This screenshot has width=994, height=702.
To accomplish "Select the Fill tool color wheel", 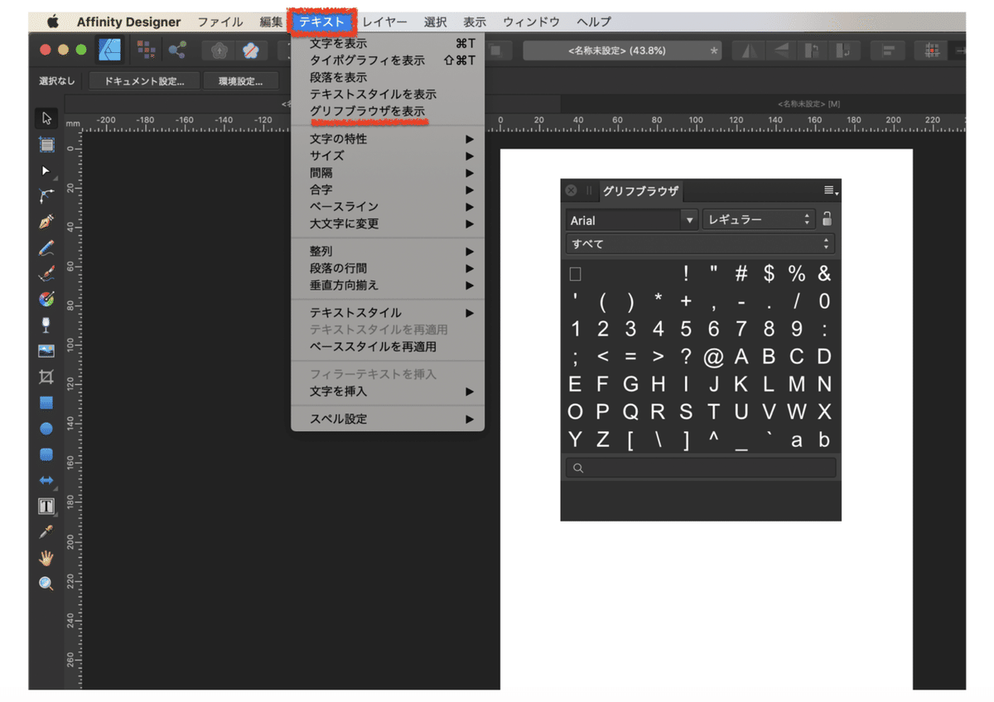I will [47, 299].
